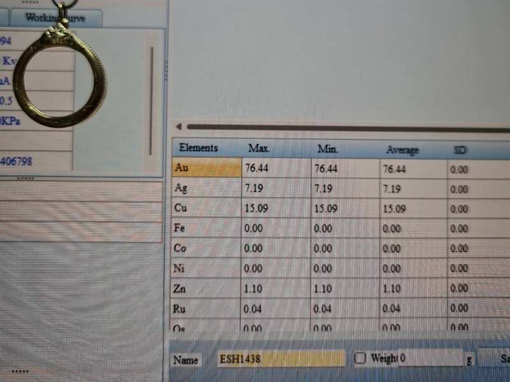
Task: Select the Cu element cell
Action: pyautogui.click(x=206, y=208)
